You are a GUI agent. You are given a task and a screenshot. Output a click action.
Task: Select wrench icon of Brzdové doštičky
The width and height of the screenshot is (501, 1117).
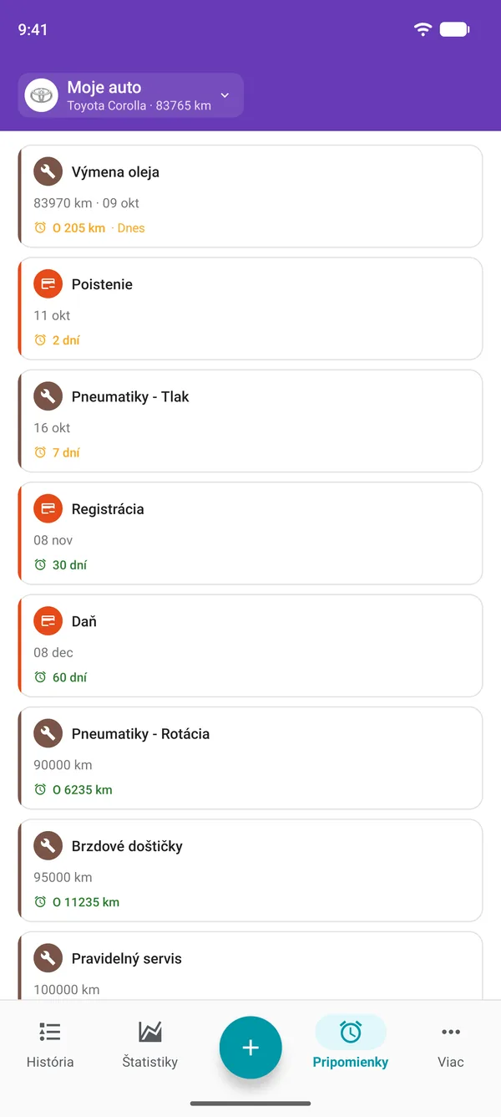click(x=48, y=846)
